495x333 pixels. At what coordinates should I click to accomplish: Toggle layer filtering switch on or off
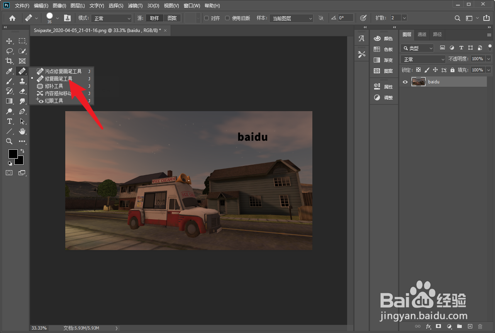[490, 48]
